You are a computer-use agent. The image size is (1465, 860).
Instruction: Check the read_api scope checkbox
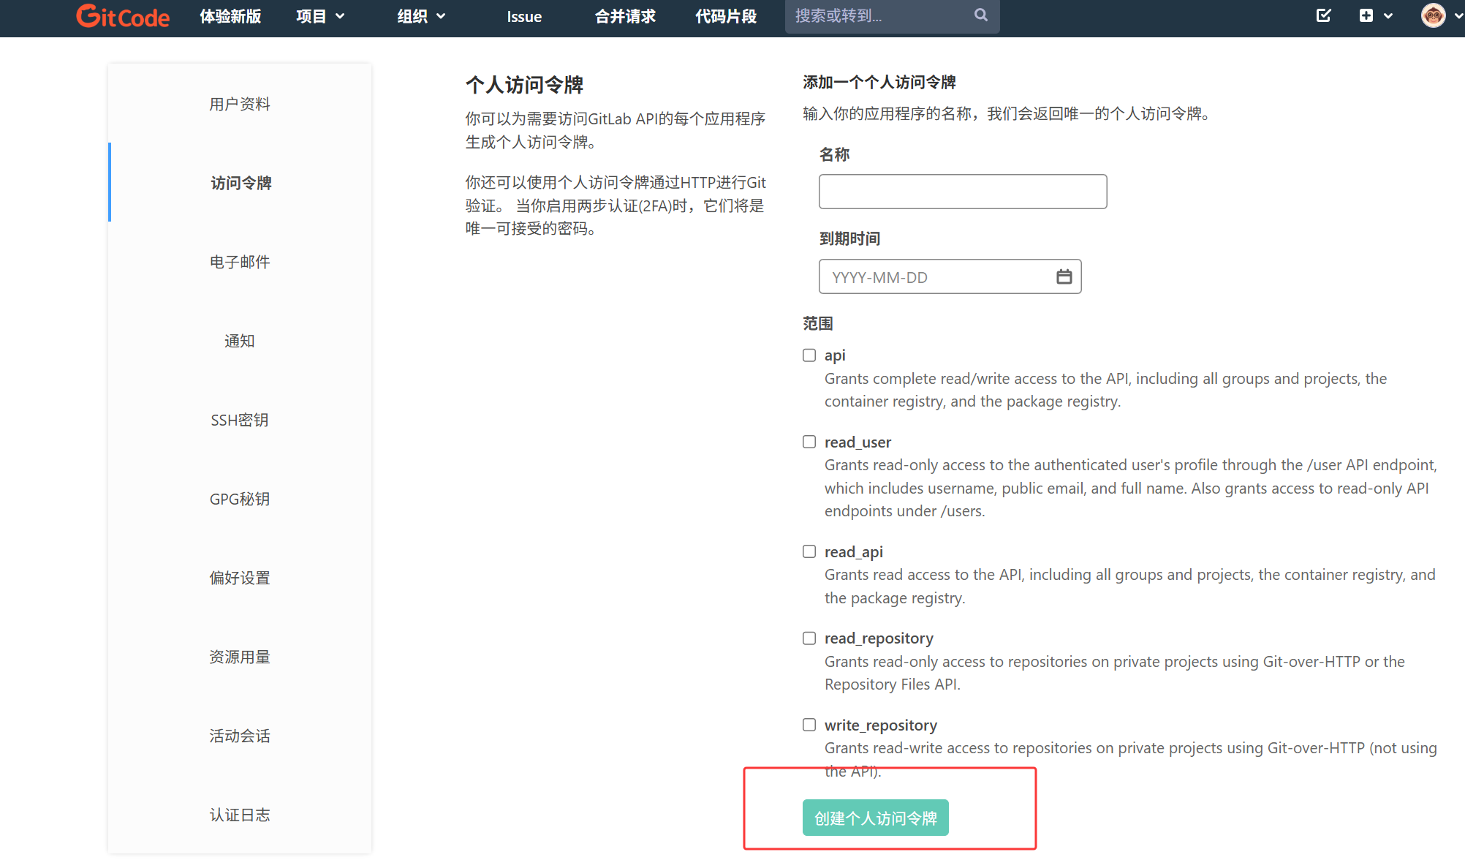[809, 551]
